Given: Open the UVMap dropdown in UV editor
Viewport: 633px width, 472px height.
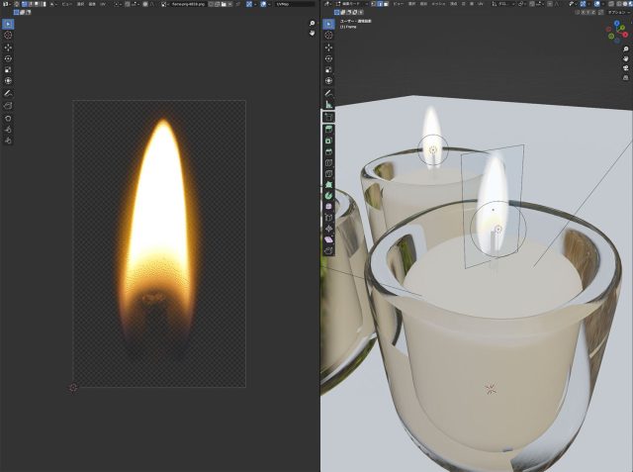Looking at the screenshot, I should (x=295, y=4).
